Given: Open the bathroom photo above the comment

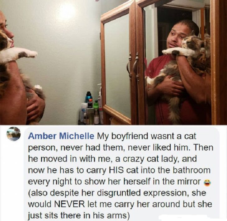Looking at the screenshot, I should click(x=113, y=62).
